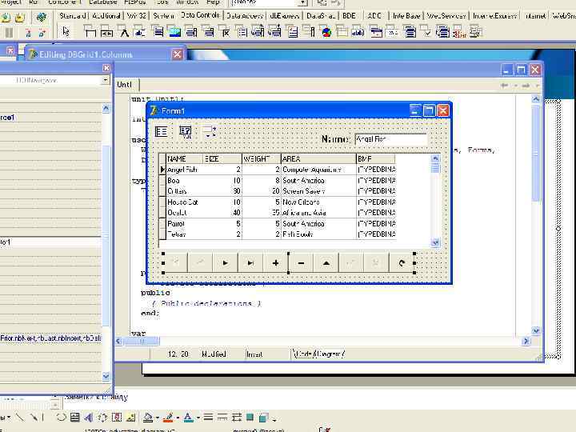Open Line Color dropdown arrow
This screenshot has height=432, width=576.
click(x=178, y=418)
